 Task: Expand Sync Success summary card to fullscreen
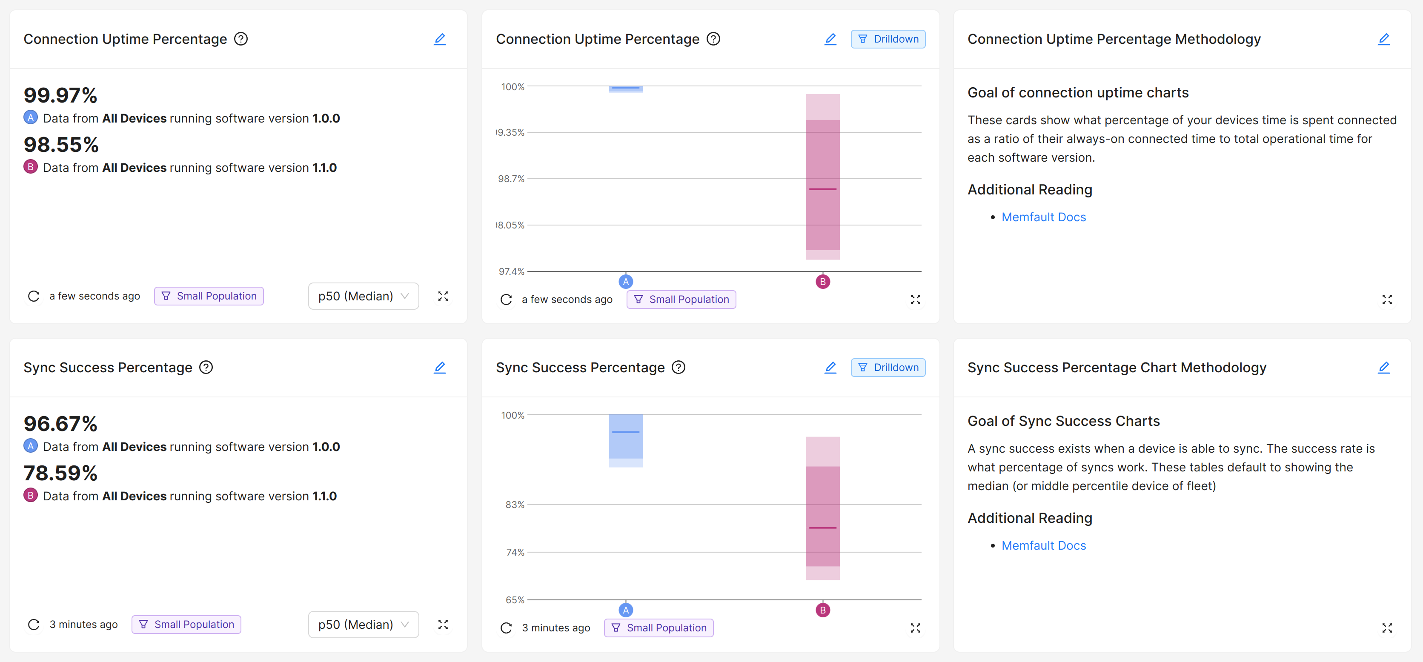[x=442, y=625]
